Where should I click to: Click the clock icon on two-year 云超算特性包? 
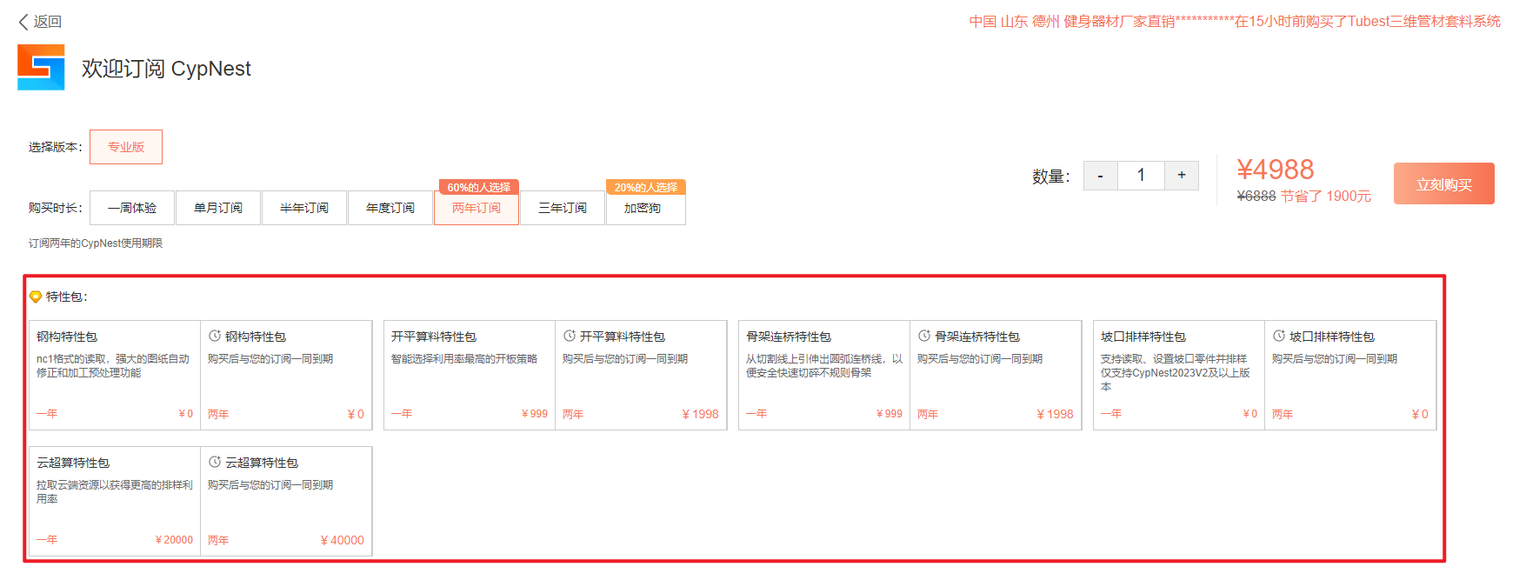(215, 462)
